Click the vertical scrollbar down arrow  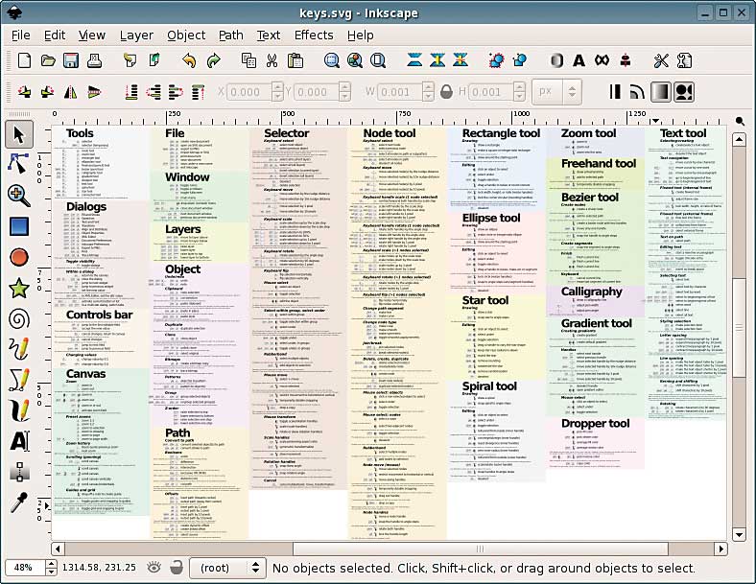pos(739,534)
